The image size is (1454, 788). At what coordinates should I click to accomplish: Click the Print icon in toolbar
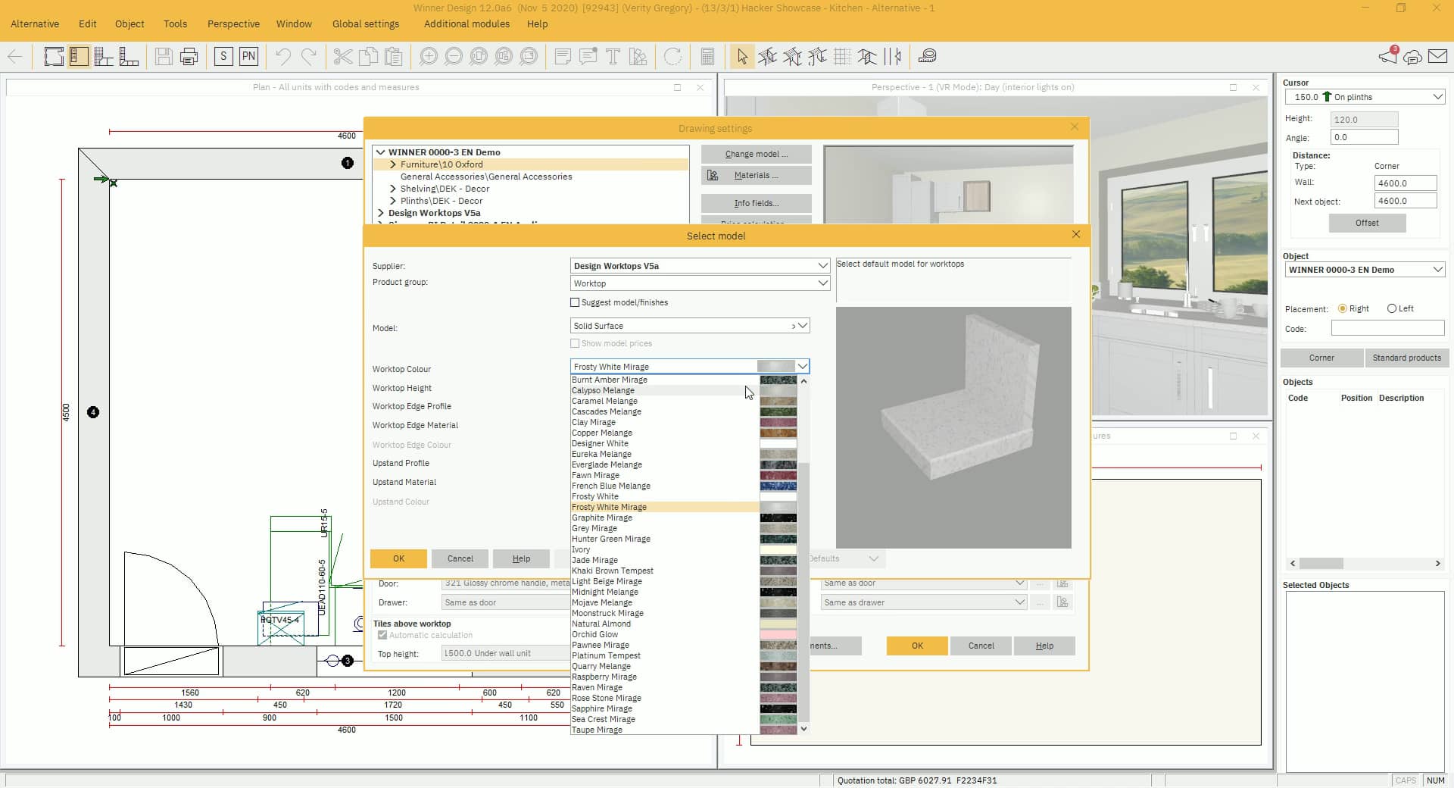189,56
